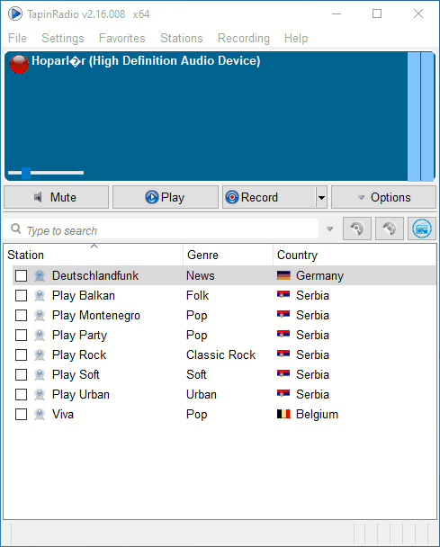Click the Mute button
The width and height of the screenshot is (440, 547).
click(x=56, y=197)
